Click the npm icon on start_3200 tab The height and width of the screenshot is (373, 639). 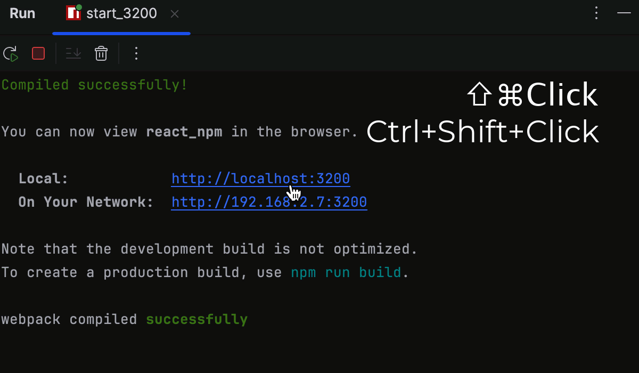pos(73,13)
